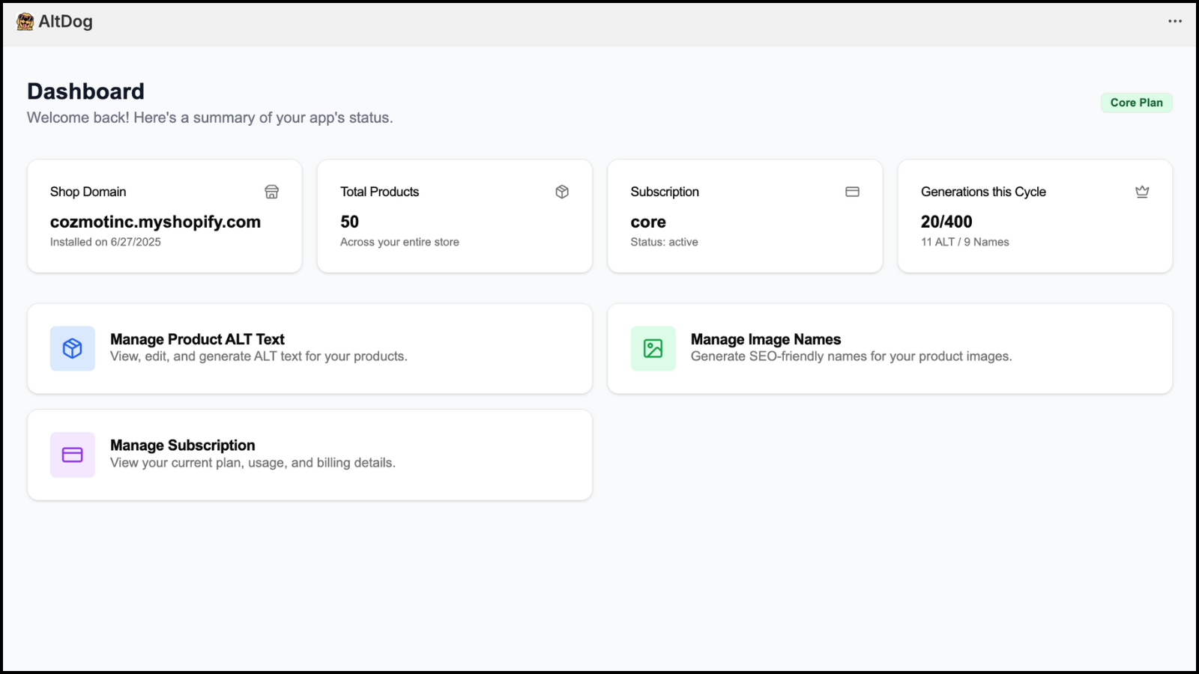Click the package icon in Total Products card
This screenshot has width=1199, height=674.
[x=562, y=192]
